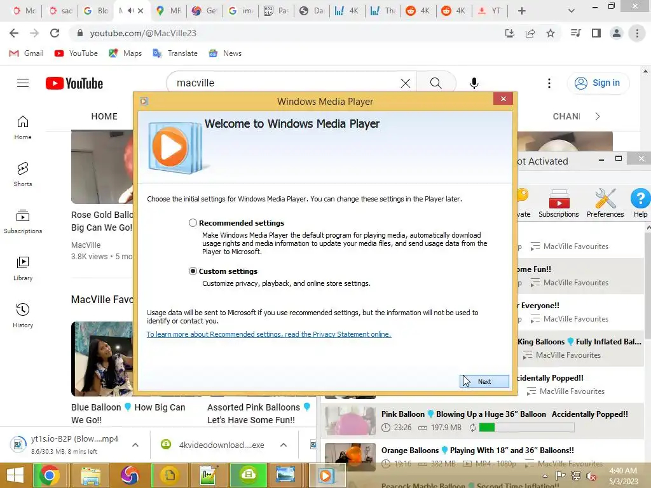Open the YouTube hamburger guide menu
This screenshot has height=488, width=651.
coord(23,83)
